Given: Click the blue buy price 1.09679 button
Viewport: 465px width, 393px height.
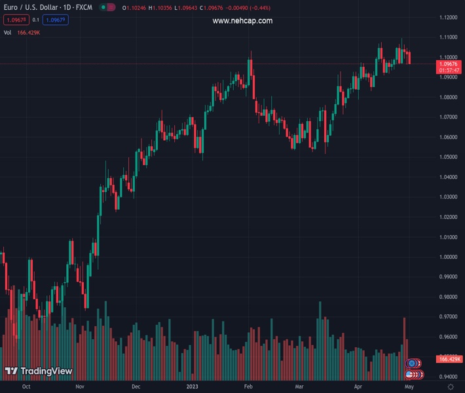Looking at the screenshot, I should point(57,20).
